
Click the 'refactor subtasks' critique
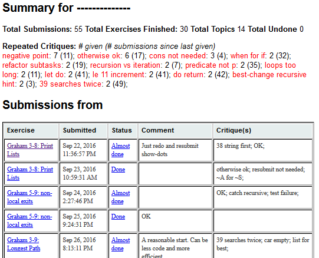(x=32, y=65)
